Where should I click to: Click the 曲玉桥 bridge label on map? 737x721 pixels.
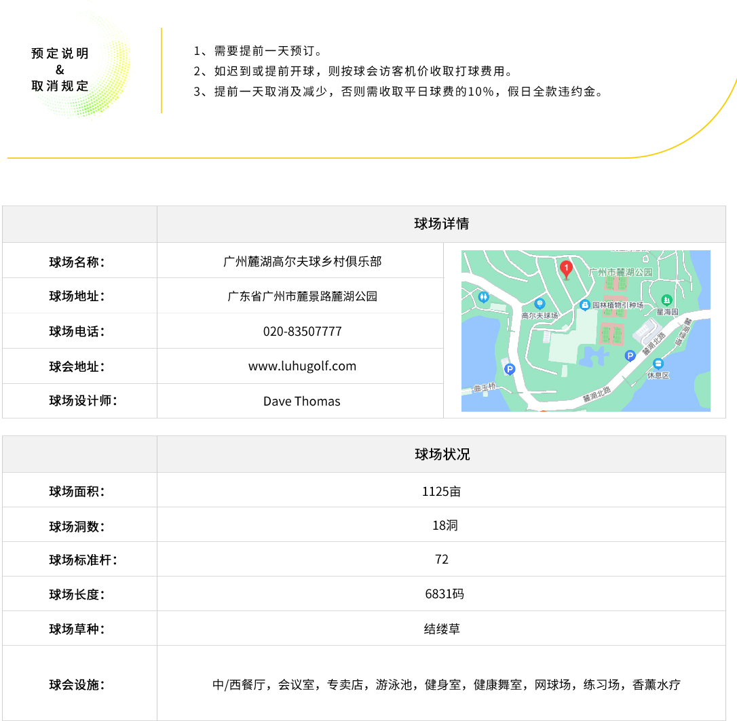click(x=485, y=387)
